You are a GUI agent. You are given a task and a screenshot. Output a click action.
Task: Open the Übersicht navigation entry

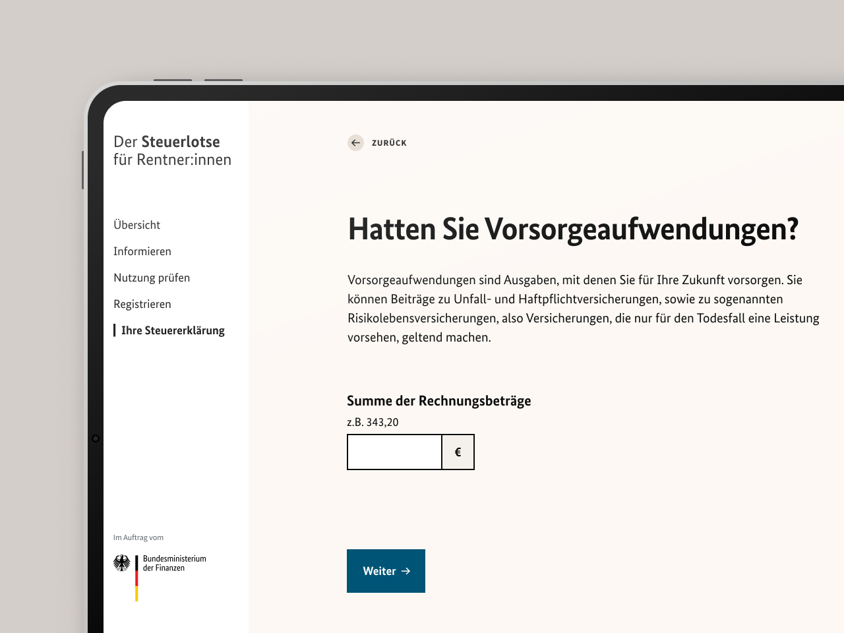click(137, 225)
